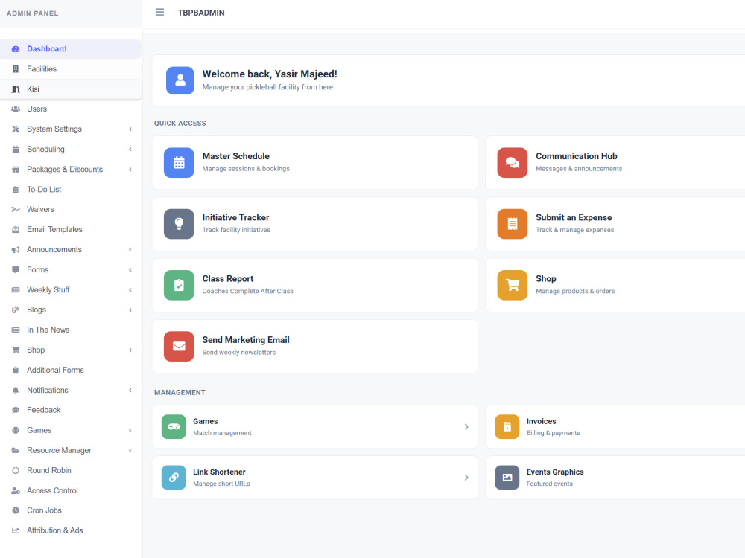Open the Send Marketing Email card title
The height and width of the screenshot is (558, 745).
pyautogui.click(x=246, y=340)
